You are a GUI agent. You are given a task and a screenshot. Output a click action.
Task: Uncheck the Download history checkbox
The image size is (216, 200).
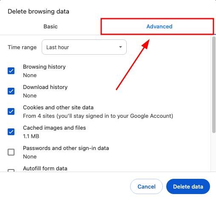[x=11, y=91]
